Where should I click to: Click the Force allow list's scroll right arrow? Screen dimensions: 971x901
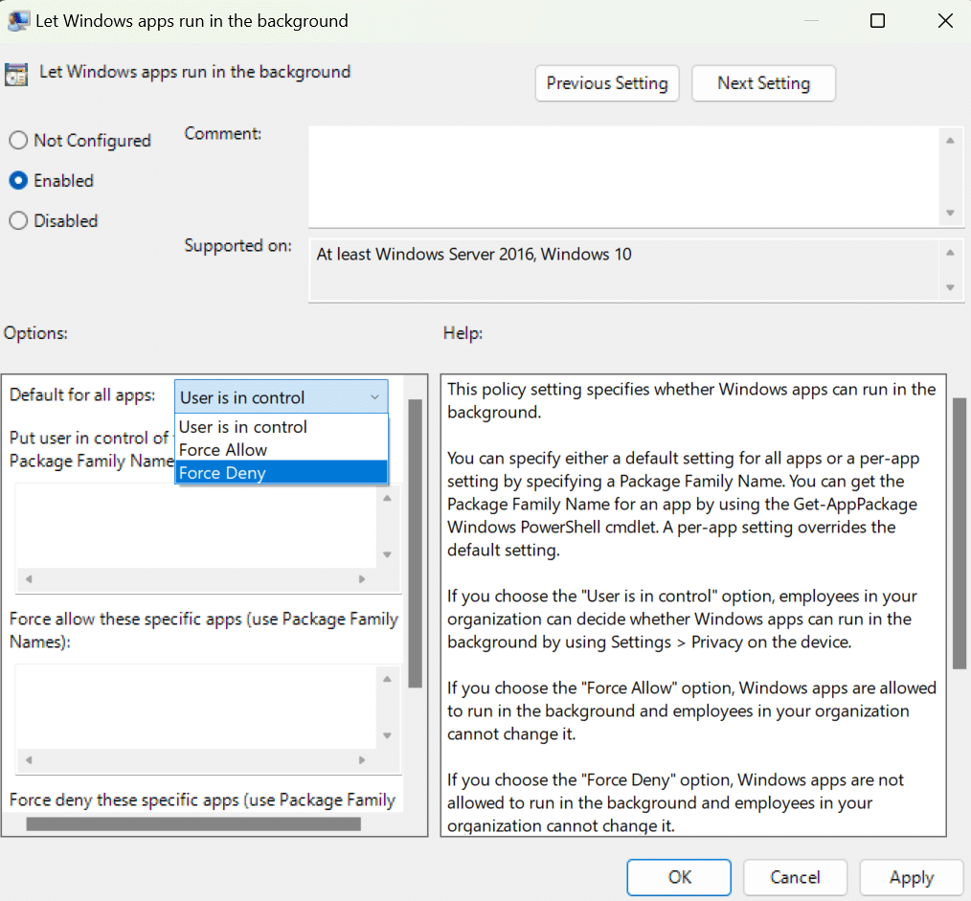(362, 760)
